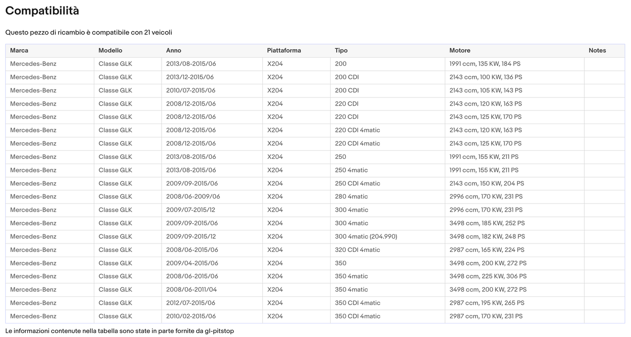Screen dimensions: 631x337
Task: Click '2008/06-2015/06' in the 320 CDI 4matic row
Action: 192,250
